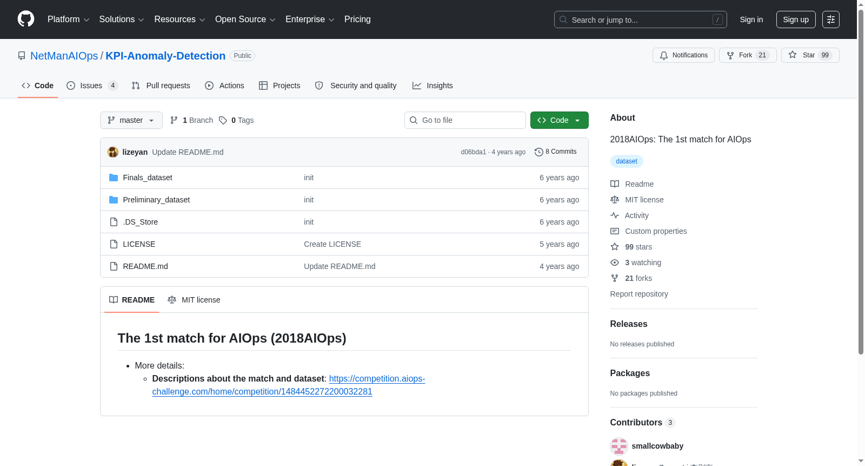Star the repository
The width and height of the screenshot is (865, 466).
(810, 55)
